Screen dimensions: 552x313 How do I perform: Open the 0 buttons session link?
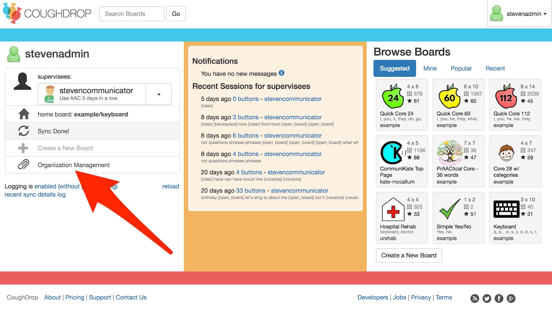coord(246,99)
